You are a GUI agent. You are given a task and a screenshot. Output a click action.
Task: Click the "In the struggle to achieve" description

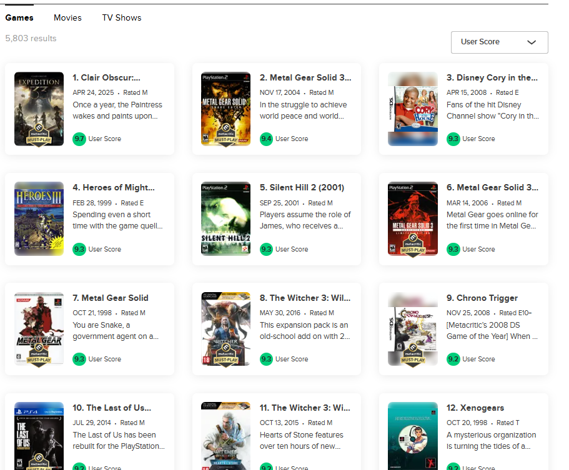[x=304, y=110]
